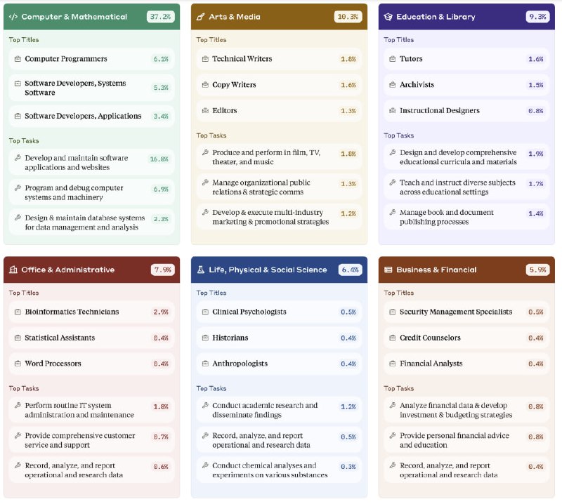Click the wrench icon next to Analyze financial data

pyautogui.click(x=393, y=405)
